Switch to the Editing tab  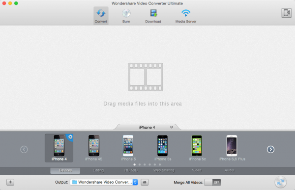pos(98,170)
